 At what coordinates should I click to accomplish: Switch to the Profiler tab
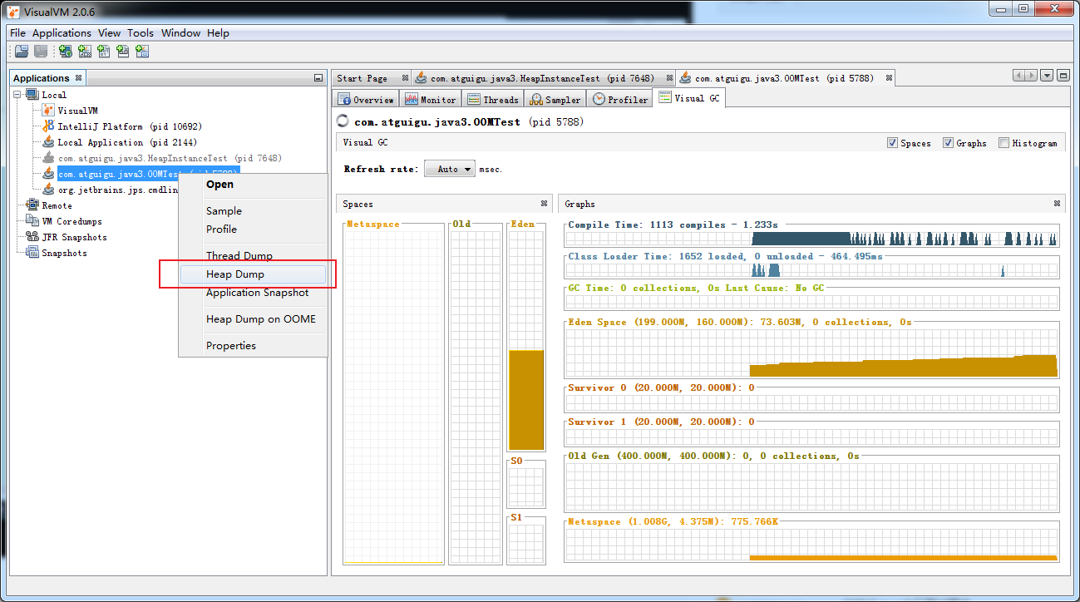[620, 100]
